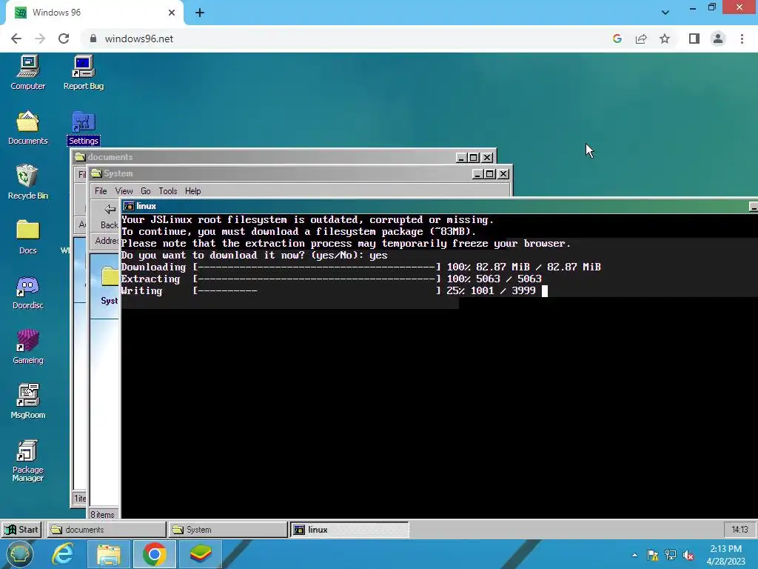Click the Downloading progress bar line
758x569 pixels.
click(360, 267)
